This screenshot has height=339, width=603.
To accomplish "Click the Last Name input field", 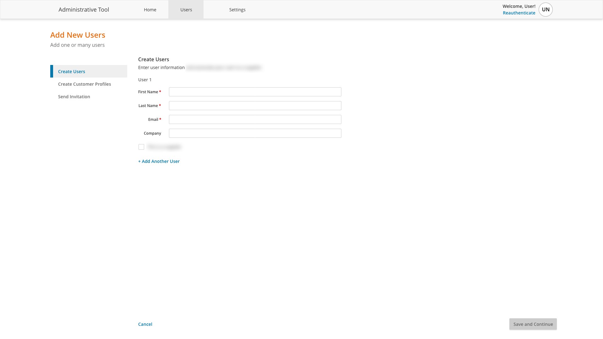I will [255, 105].
